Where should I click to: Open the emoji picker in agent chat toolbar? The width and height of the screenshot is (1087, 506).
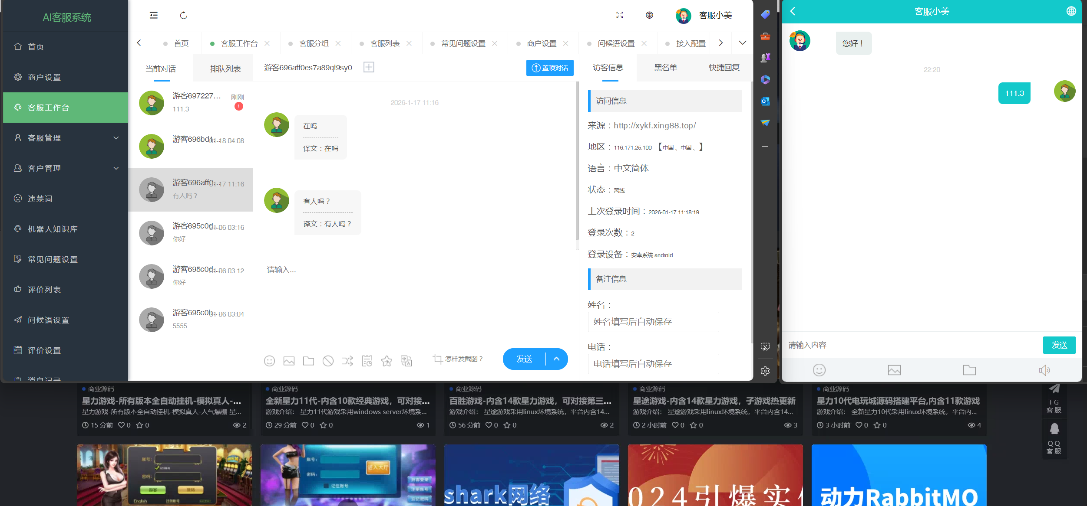[x=269, y=361]
